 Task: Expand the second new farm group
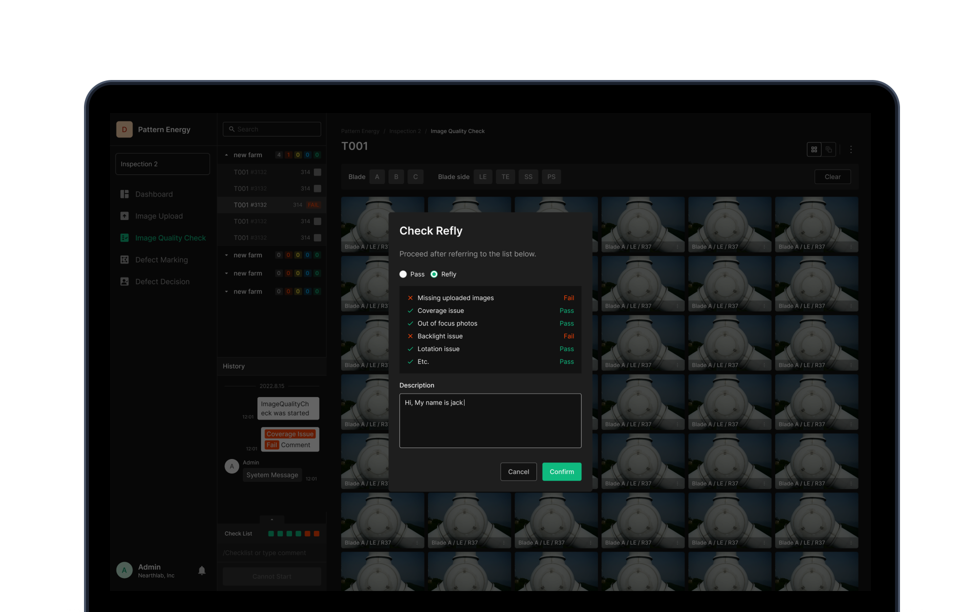[x=226, y=255]
